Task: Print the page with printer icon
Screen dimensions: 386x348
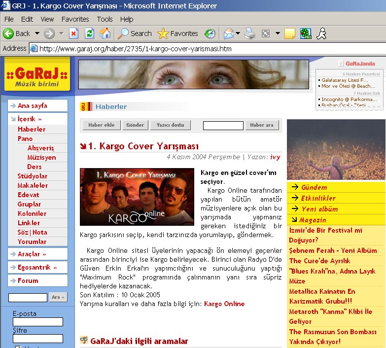Action: (250, 34)
